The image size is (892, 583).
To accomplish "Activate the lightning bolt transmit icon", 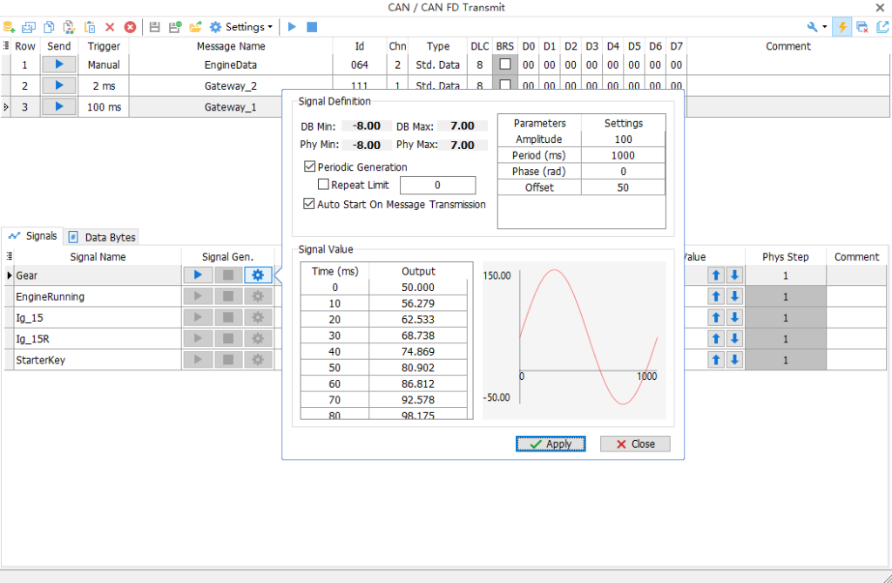I will [x=841, y=27].
